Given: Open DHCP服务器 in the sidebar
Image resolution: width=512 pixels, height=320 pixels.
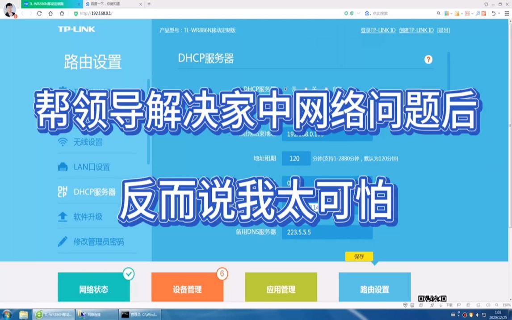Looking at the screenshot, I should click(95, 192).
